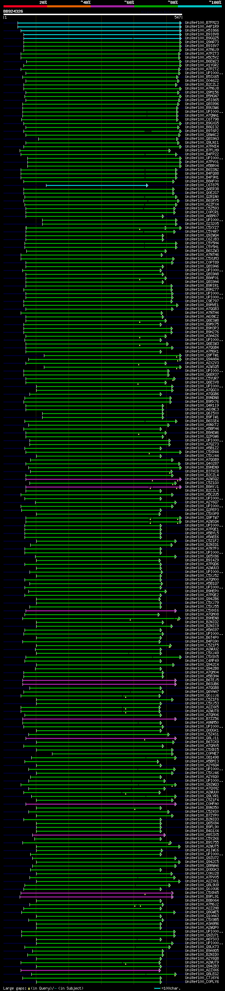Select the UniRef100_A3A9M6 label
The image size is (225, 991).
click(201, 924)
